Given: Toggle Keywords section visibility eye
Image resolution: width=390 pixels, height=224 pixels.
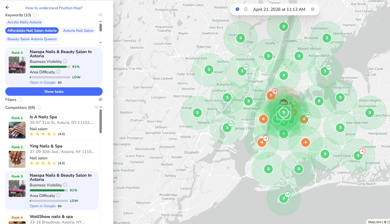Looking at the screenshot, I should tap(100, 15).
